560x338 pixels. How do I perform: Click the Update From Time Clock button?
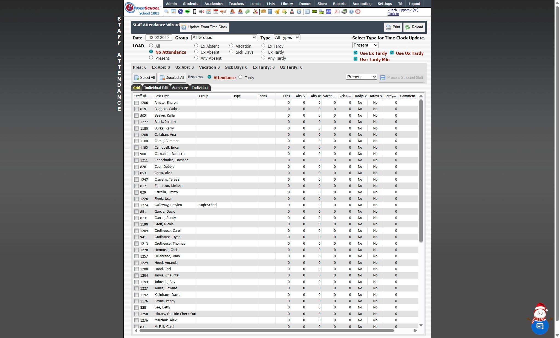point(204,27)
